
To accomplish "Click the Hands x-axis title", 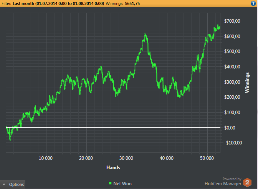I will pos(113,167).
